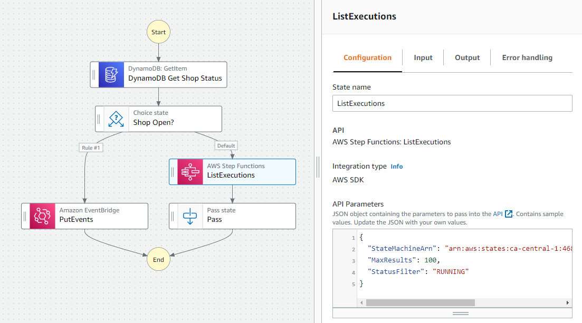Grab the drag handle on PutEvents node
This screenshot has width=582, height=323.
[25, 216]
